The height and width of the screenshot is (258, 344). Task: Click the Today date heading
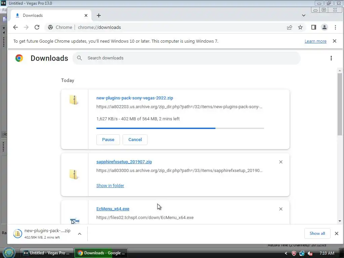(x=68, y=80)
